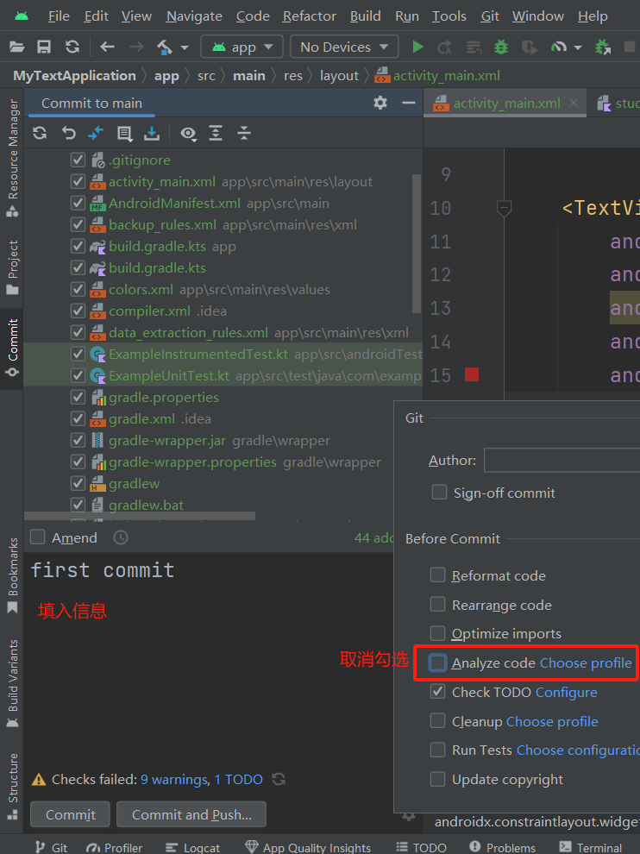Open the File menu
This screenshot has height=854, width=640.
click(x=59, y=16)
